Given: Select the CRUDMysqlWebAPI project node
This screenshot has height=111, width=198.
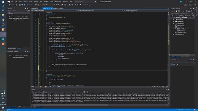Looking at the screenshot, I should tap(181, 18).
